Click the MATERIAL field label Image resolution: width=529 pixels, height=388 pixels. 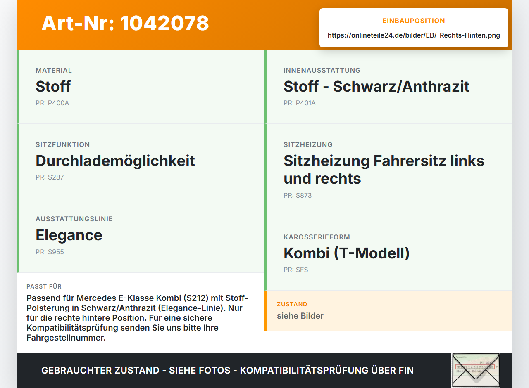[x=54, y=70]
